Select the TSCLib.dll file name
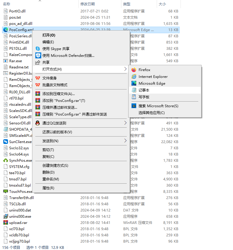 coord(18,204)
